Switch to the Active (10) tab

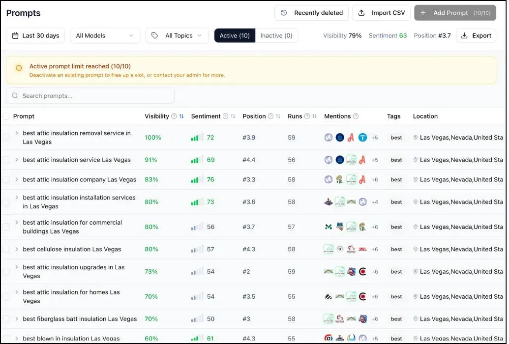pos(235,36)
